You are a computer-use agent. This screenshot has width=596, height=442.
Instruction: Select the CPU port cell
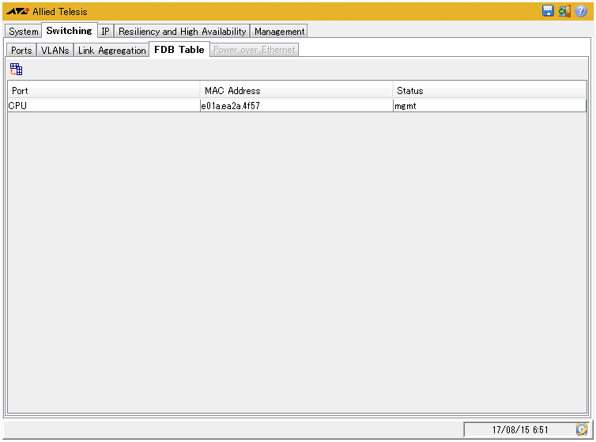104,106
